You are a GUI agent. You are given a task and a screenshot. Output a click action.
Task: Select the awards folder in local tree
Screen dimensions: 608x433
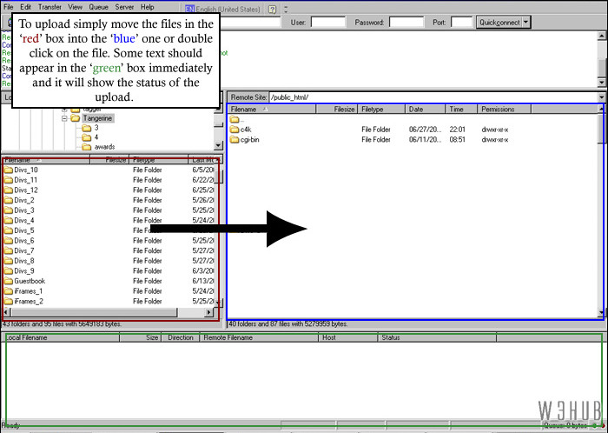click(104, 147)
